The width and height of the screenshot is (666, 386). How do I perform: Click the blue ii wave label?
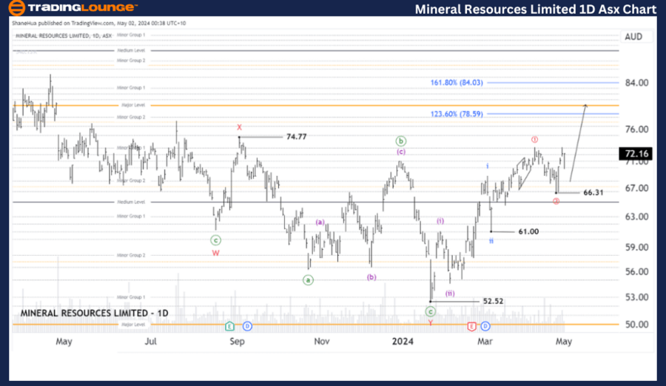point(491,241)
